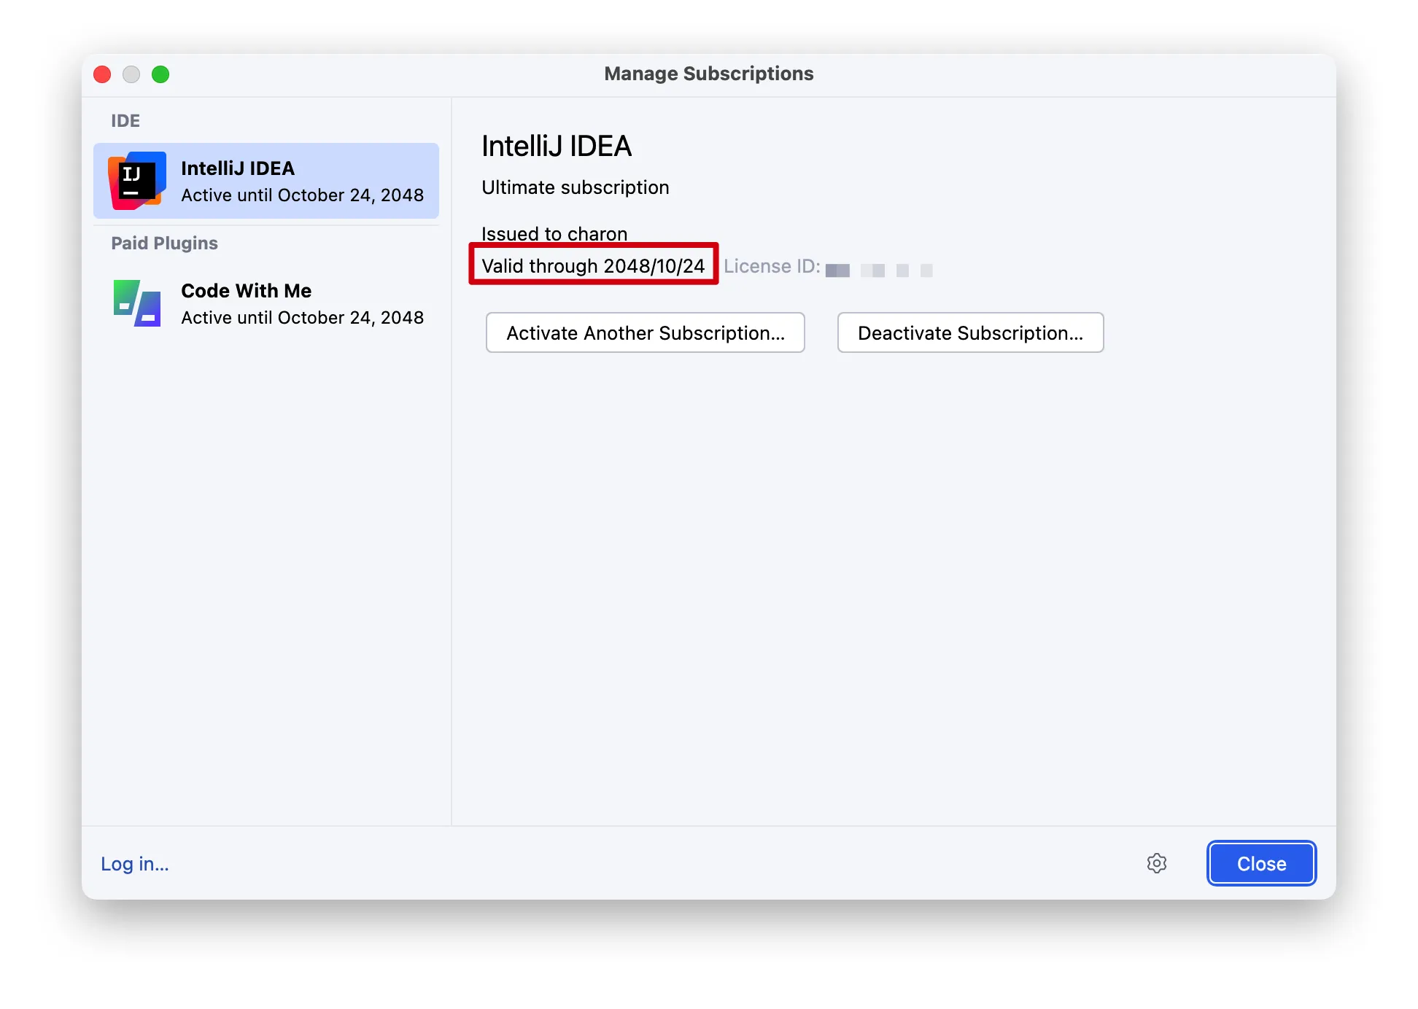The image size is (1418, 1009).
Task: Select Code With Me under Paid Plugins
Action: 266,303
